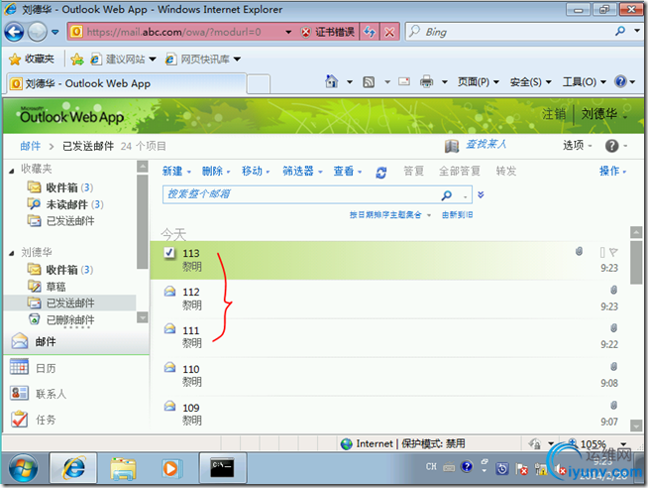Click the Add to Favorites bar icon
The height and width of the screenshot is (488, 648).
click(x=77, y=60)
